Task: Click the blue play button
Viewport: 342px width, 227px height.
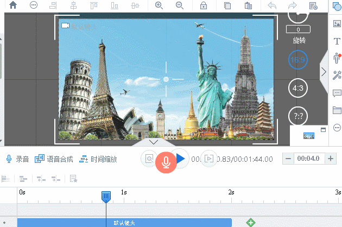Action: point(181,159)
